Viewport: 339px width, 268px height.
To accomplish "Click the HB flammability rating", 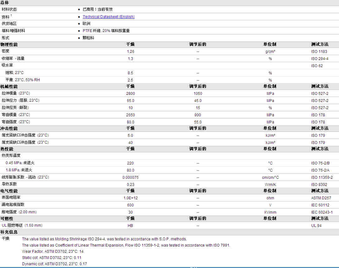I will 130,225.
